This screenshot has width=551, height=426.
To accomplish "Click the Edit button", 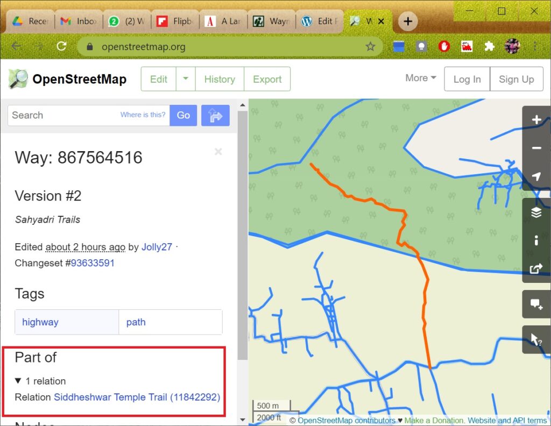I will click(x=159, y=79).
